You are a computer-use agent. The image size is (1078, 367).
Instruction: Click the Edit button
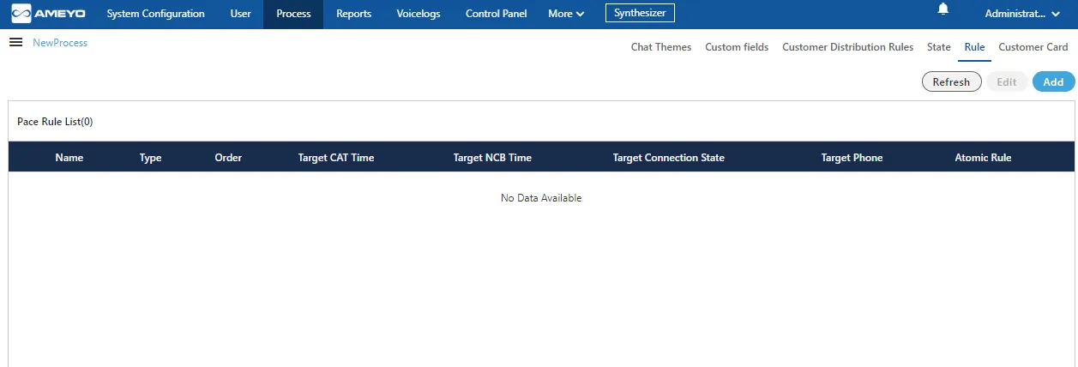pos(1007,82)
